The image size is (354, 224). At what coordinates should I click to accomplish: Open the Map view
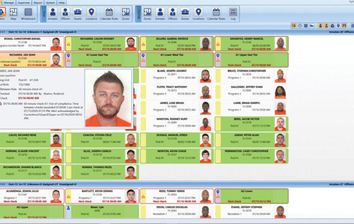[13, 14]
